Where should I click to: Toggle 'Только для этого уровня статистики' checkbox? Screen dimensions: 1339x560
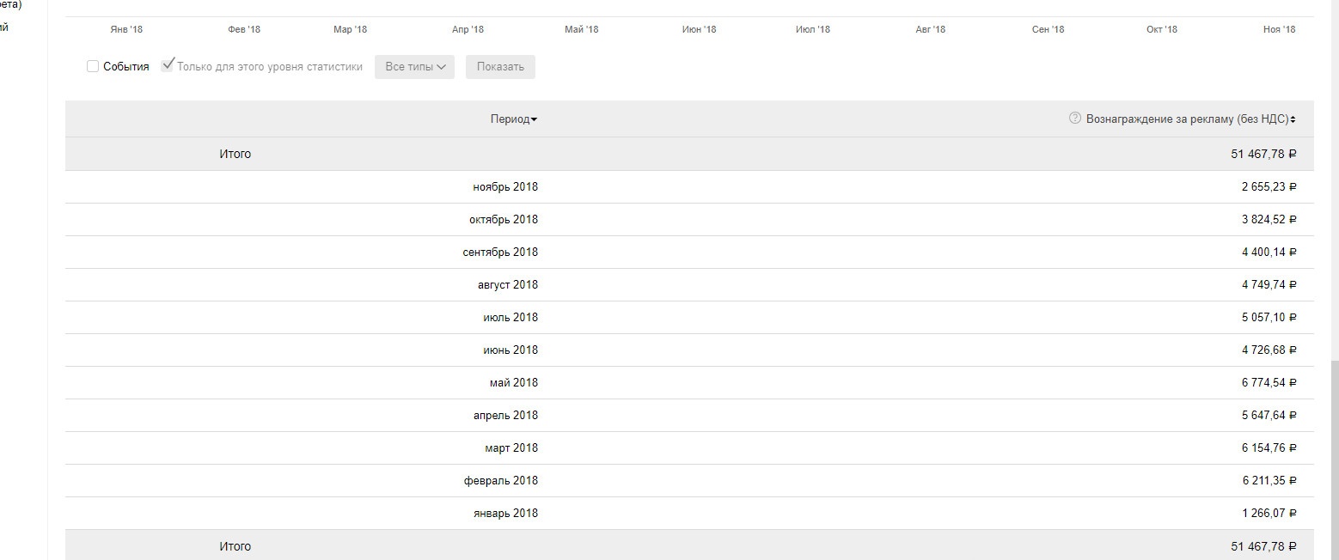pos(168,65)
